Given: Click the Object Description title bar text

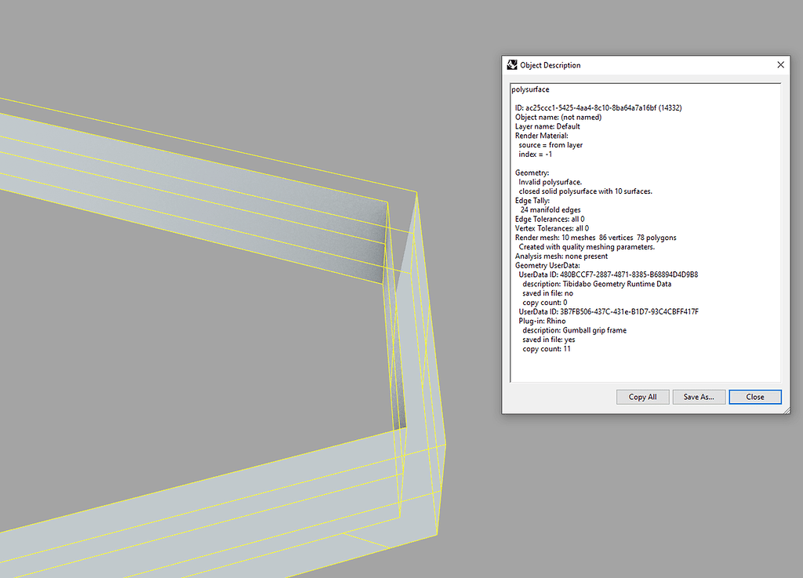Looking at the screenshot, I should 551,65.
